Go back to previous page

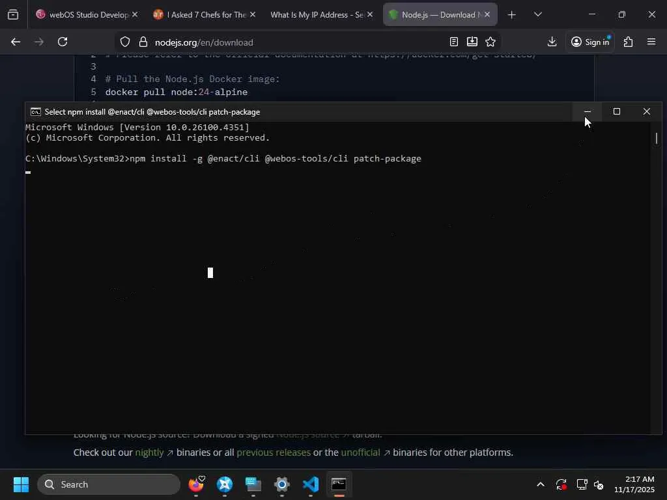[x=16, y=42]
